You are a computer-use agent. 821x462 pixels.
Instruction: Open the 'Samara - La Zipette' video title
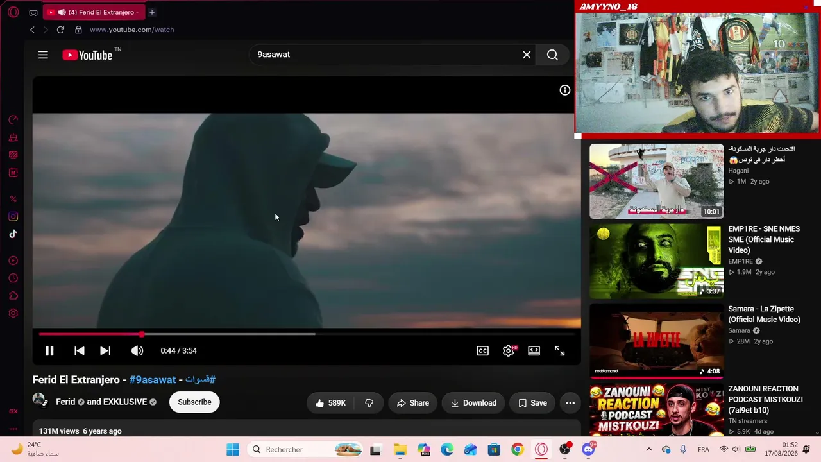pos(764,314)
